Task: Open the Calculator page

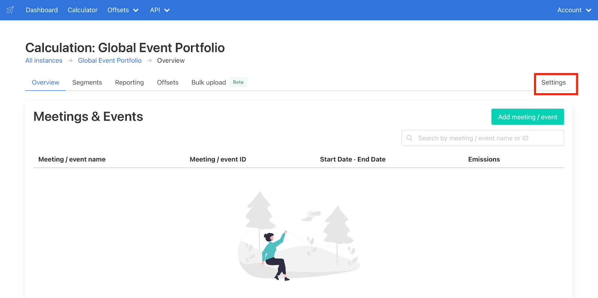Action: pyautogui.click(x=83, y=10)
